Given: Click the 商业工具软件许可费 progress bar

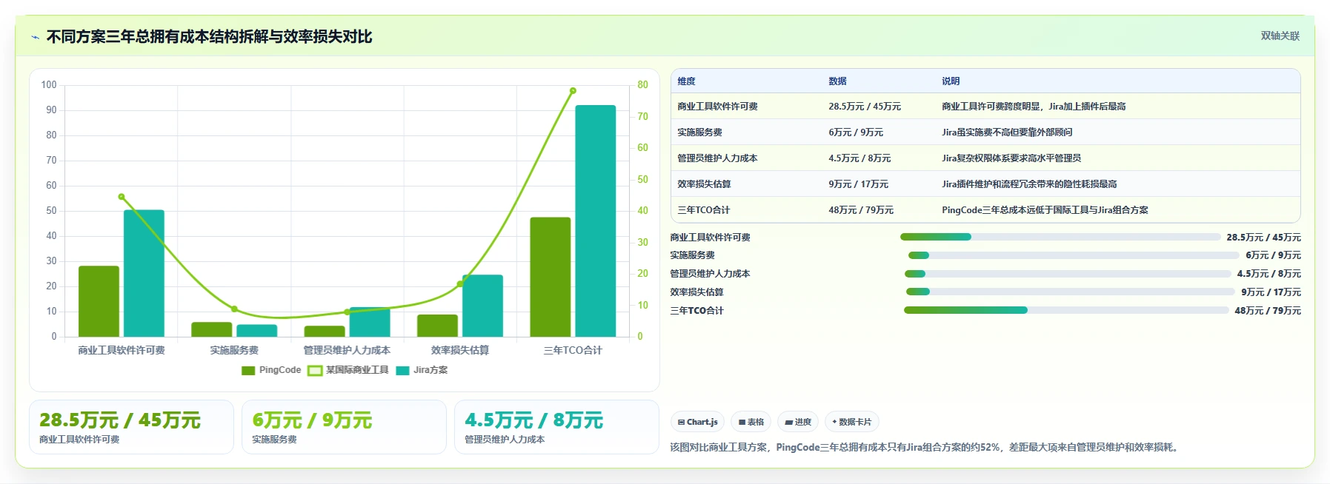Looking at the screenshot, I should click(1060, 237).
